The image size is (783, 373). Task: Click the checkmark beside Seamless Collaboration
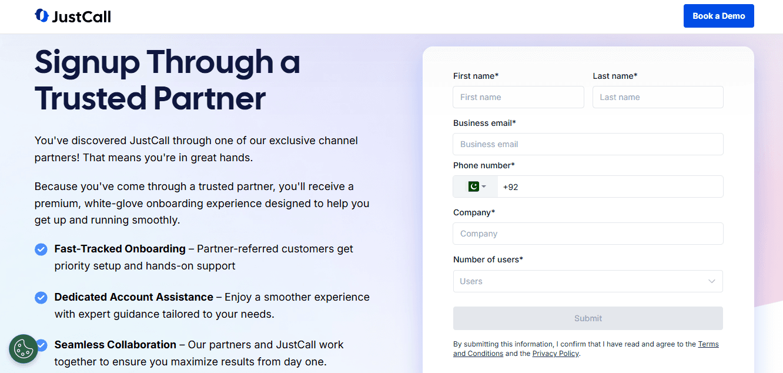pyautogui.click(x=41, y=345)
